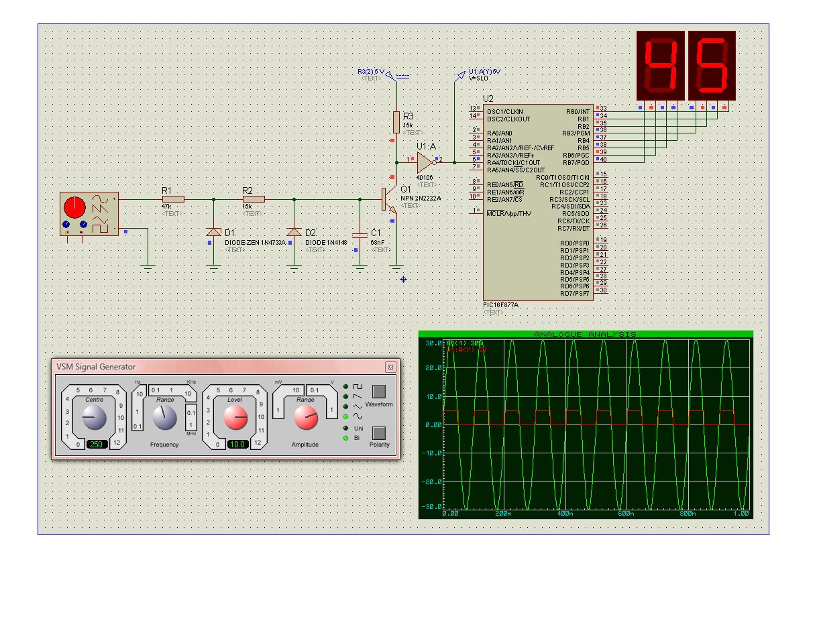Select inverter gate U1:A 40106
Viewport: 817px width, 623px height.
[426, 162]
